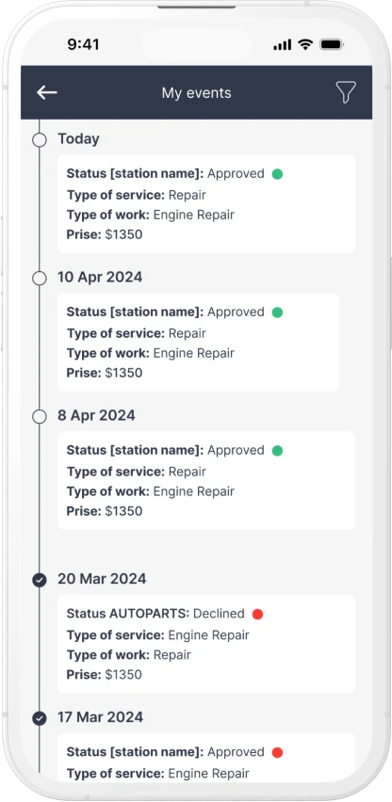Click the green dot on 8 Apr 2024 card
392x802 pixels.
(x=277, y=451)
